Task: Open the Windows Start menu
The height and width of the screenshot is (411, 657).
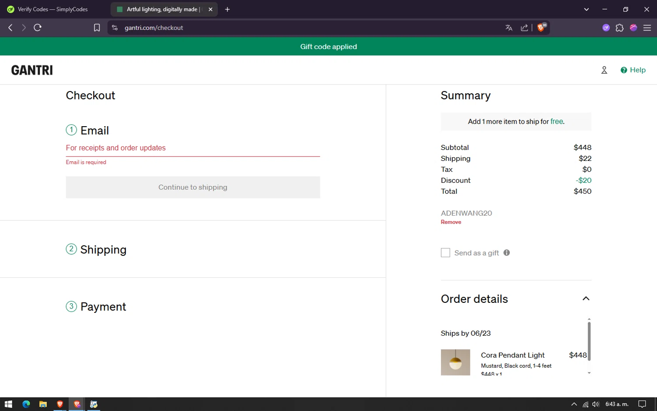Action: pyautogui.click(x=8, y=404)
